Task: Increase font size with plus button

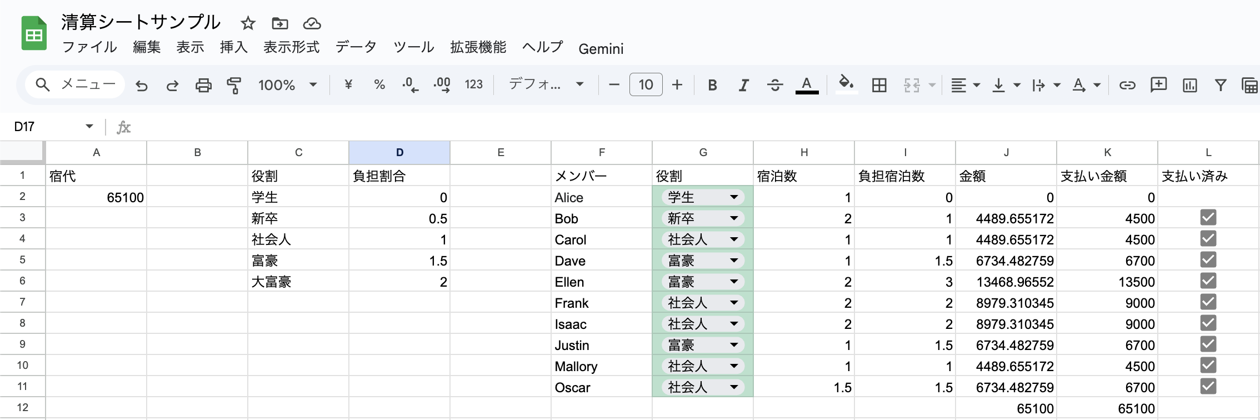Action: (x=677, y=85)
